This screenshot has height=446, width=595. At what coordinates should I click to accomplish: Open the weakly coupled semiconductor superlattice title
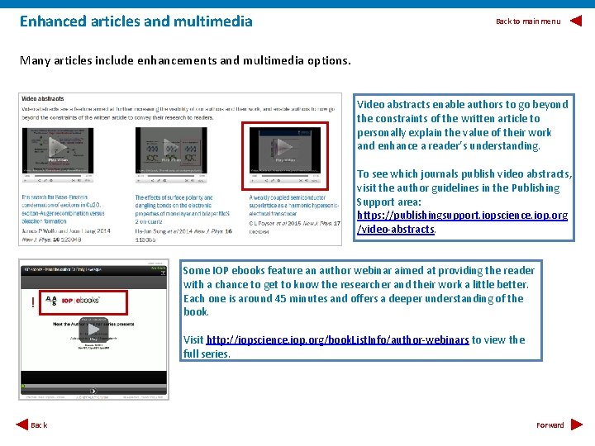[x=293, y=205]
